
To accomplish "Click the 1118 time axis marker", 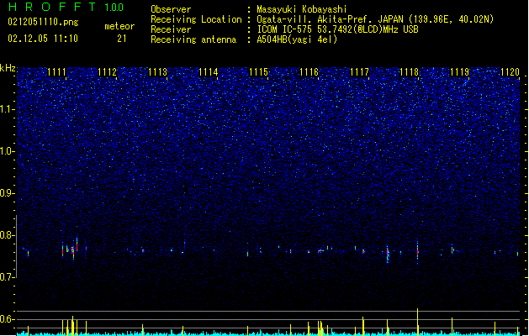I will click(410, 72).
